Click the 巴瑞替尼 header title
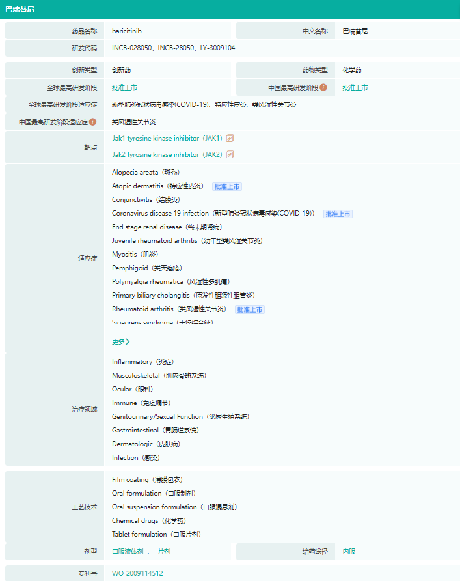This screenshot has width=460, height=581. (20, 9)
